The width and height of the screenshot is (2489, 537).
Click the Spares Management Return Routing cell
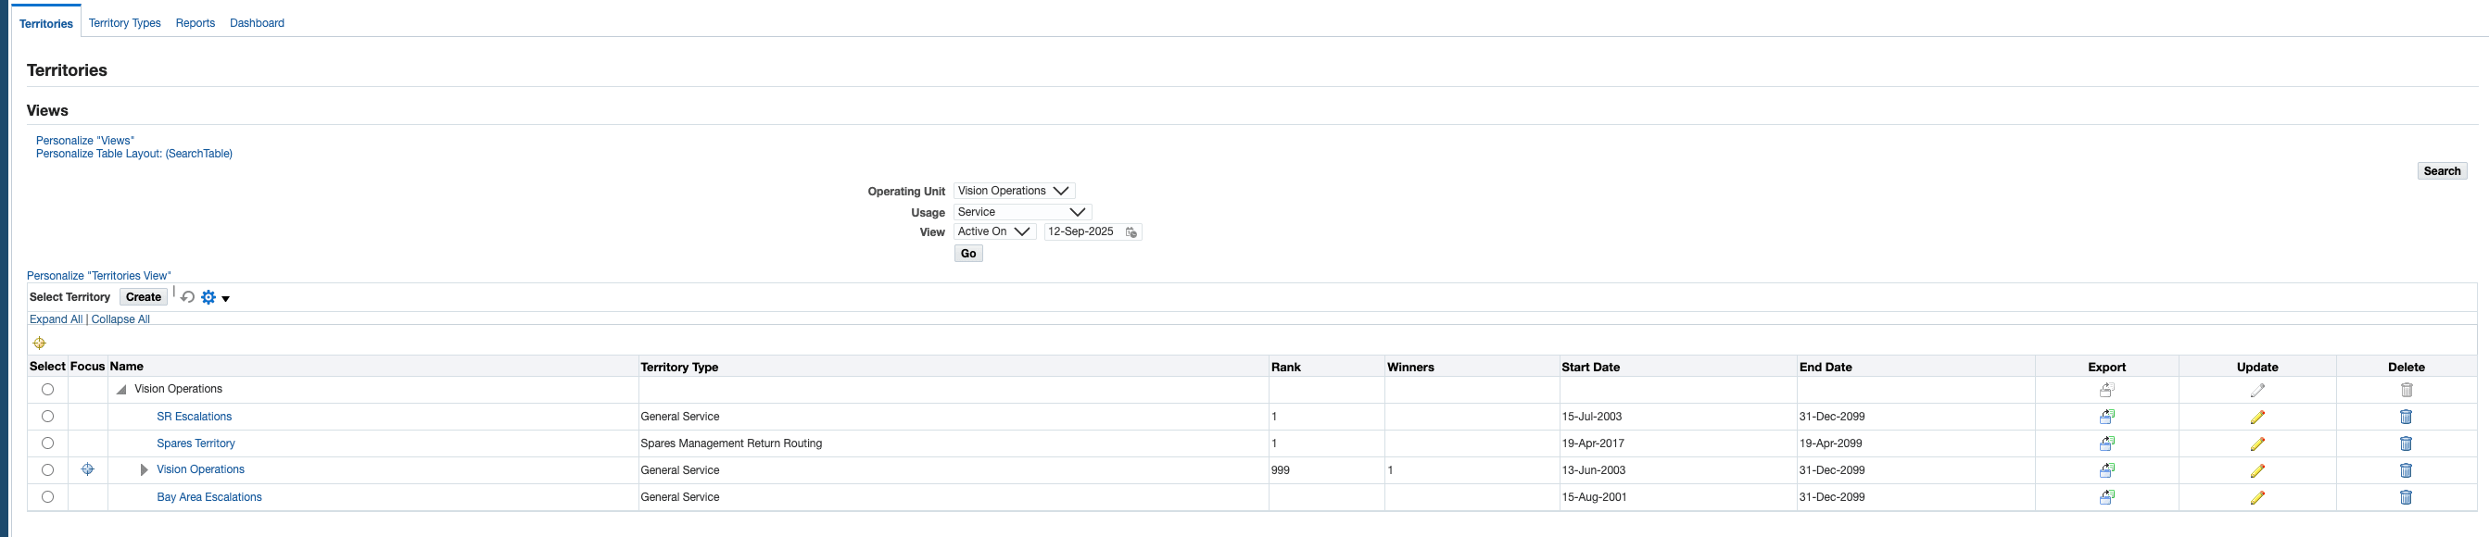[x=731, y=444]
